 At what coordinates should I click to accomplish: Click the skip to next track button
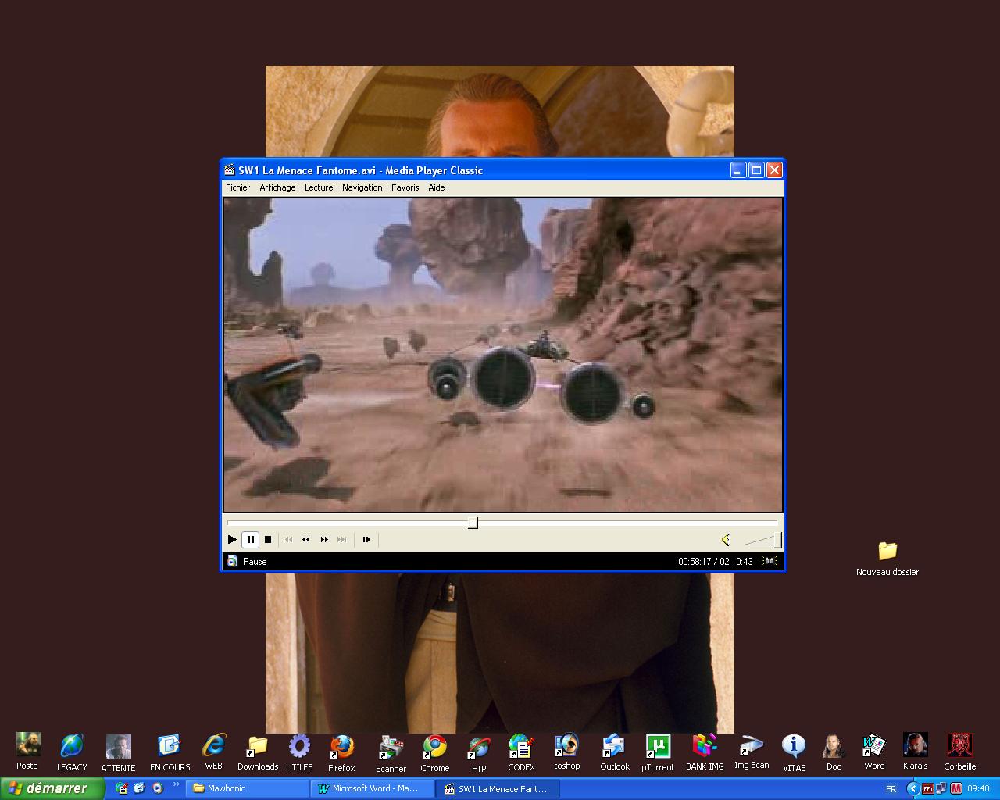[342, 539]
